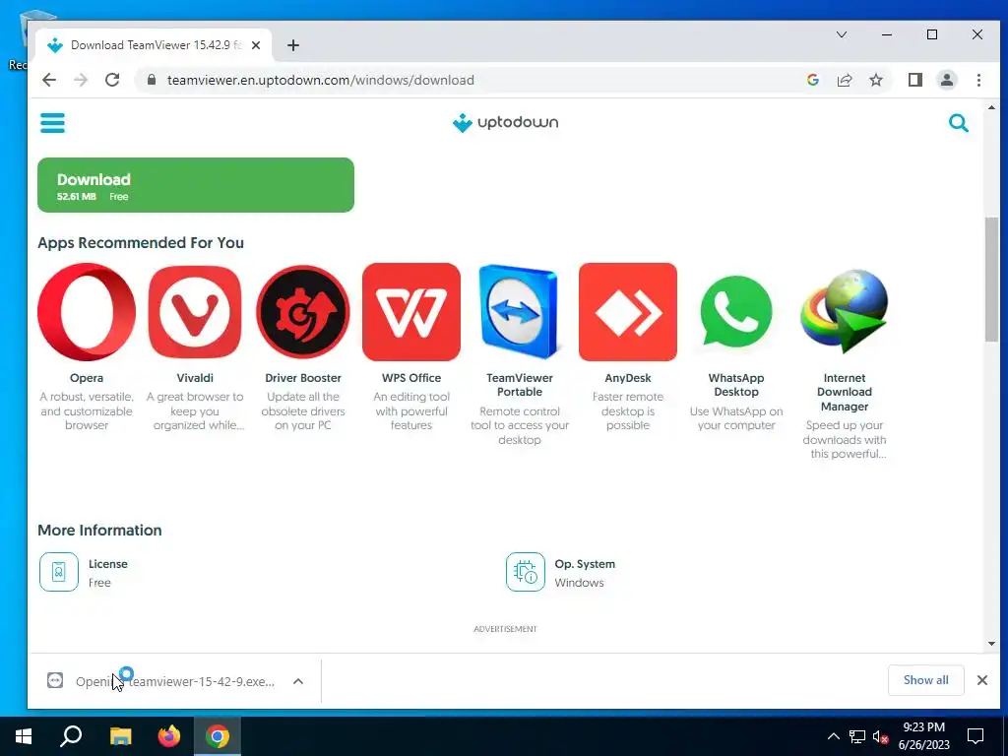Click the green Download button
Screen dimensions: 1008x756
tap(196, 185)
